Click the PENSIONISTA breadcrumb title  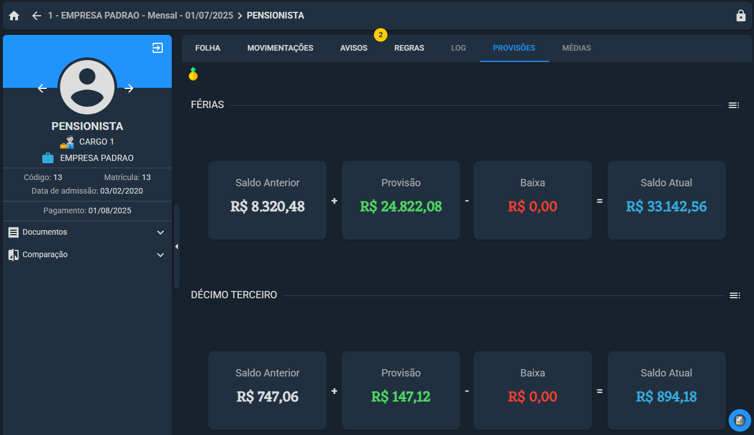coord(275,16)
